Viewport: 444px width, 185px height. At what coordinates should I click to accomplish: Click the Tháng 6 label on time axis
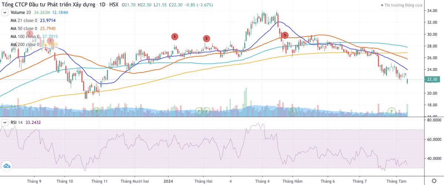pyautogui.click(x=328, y=181)
